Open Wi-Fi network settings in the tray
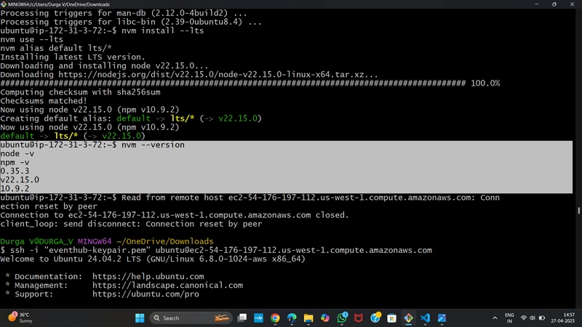 click(x=524, y=318)
